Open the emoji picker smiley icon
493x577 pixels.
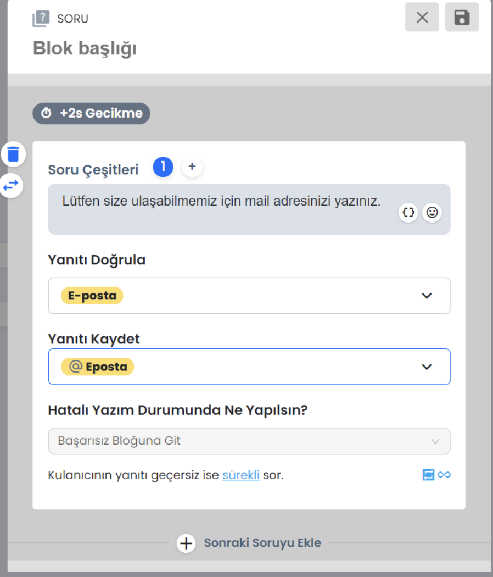[432, 212]
